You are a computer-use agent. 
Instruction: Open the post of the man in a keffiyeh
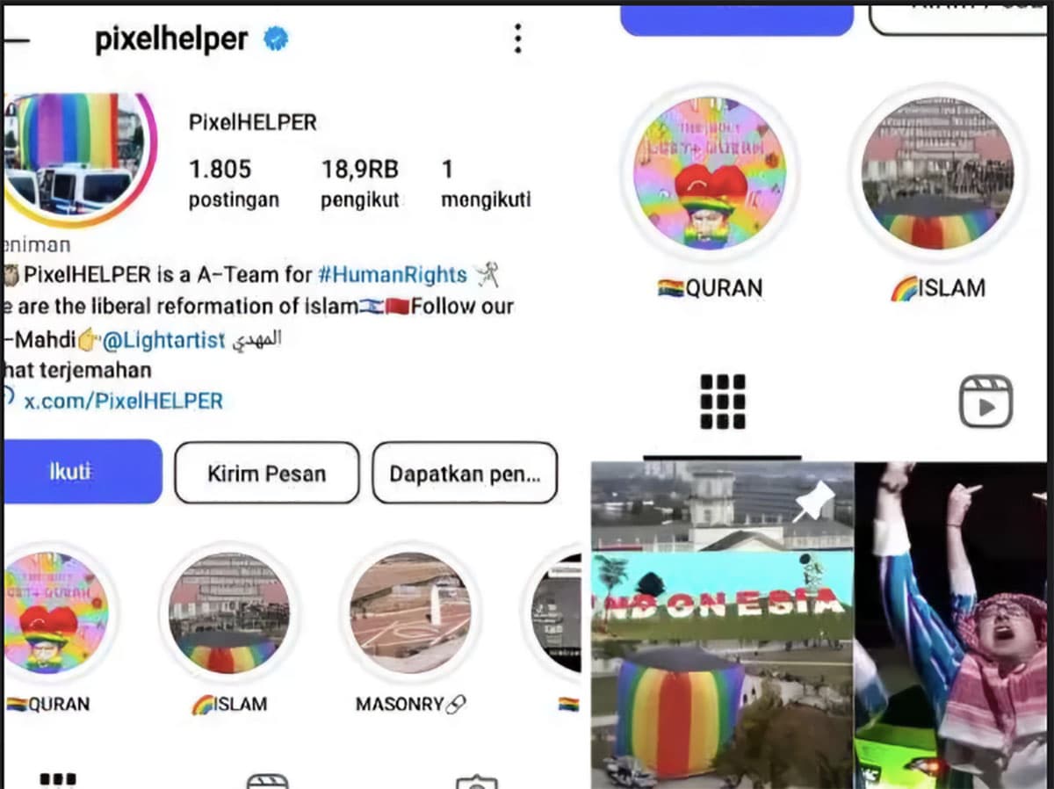[951, 626]
